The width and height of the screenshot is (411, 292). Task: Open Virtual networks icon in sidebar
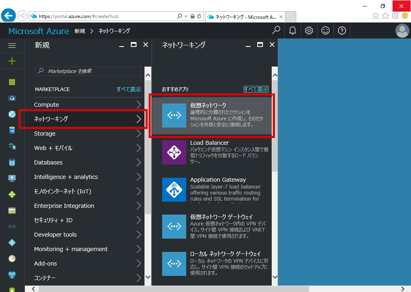[12, 227]
